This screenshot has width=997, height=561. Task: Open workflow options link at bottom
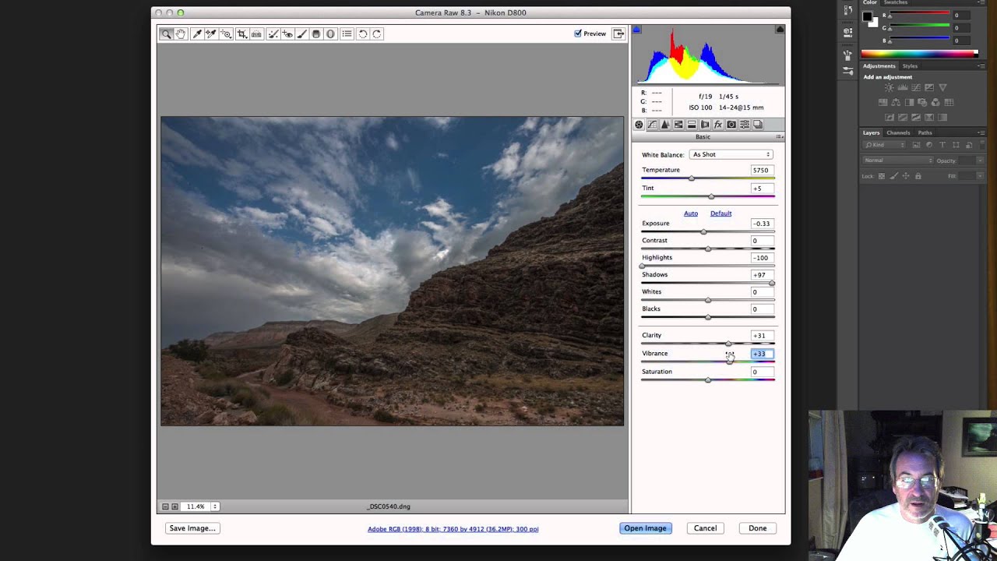(453, 529)
